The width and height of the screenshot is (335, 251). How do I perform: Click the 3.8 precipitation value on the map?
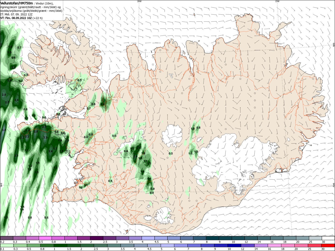point(4,130)
